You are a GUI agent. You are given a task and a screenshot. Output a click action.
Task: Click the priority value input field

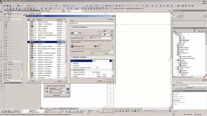coord(111,51)
